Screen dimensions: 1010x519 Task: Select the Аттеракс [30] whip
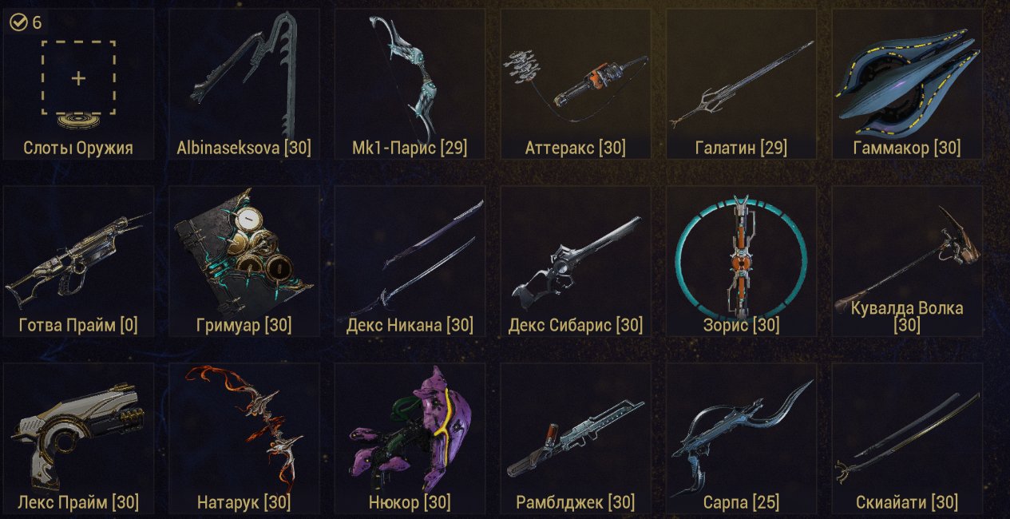click(576, 84)
